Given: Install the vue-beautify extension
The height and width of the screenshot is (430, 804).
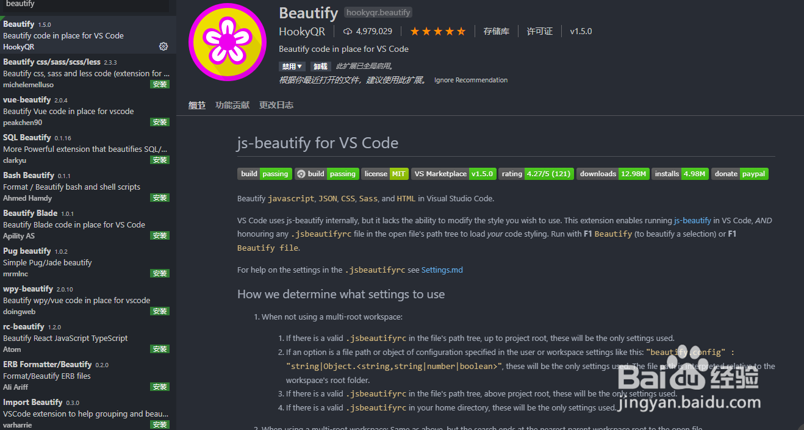Looking at the screenshot, I should [160, 122].
